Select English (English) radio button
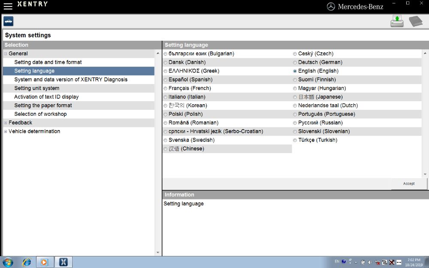 [295, 71]
